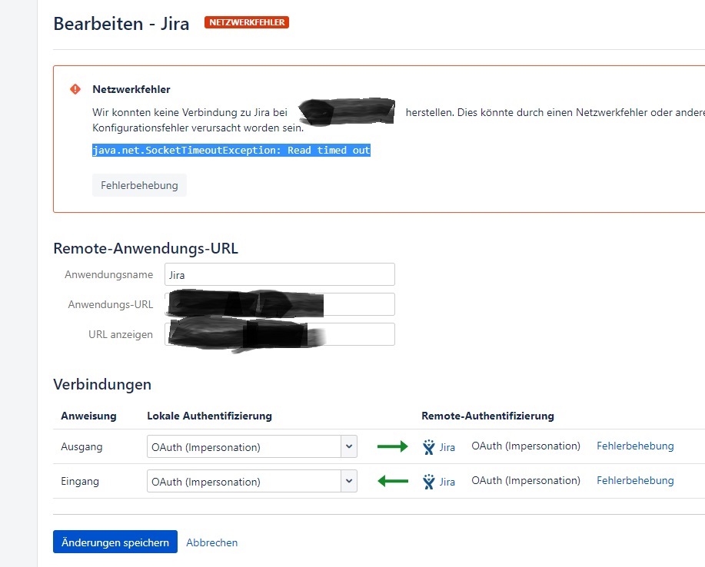Expand the Eingang dropdown chevron arrow

click(x=349, y=481)
